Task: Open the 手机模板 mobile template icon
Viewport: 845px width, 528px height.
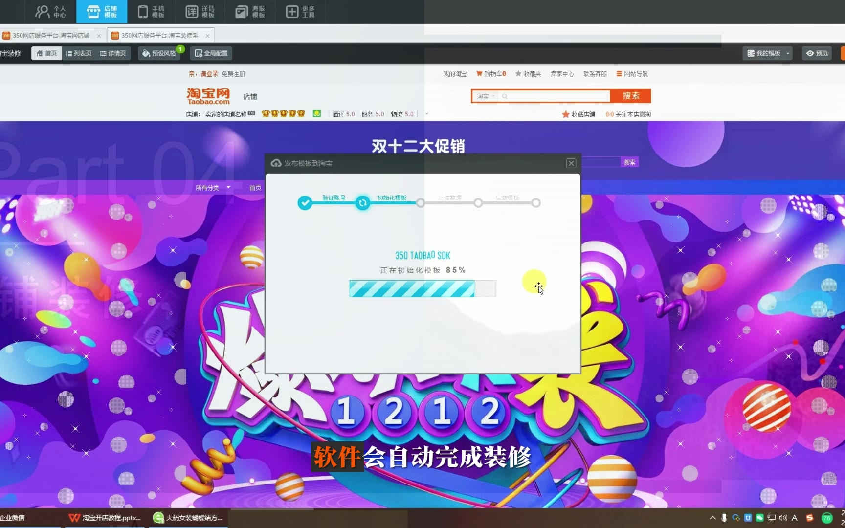Action: pos(151,12)
